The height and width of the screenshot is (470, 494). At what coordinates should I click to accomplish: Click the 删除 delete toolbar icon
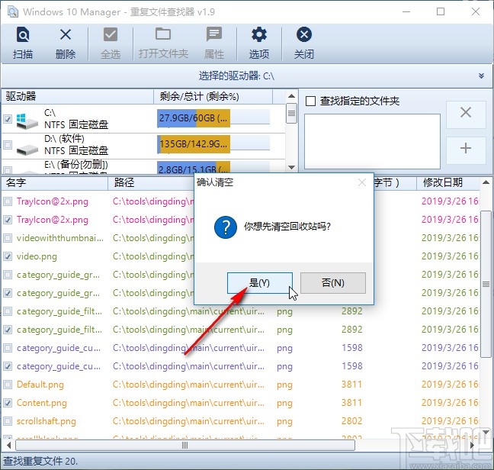pyautogui.click(x=66, y=34)
